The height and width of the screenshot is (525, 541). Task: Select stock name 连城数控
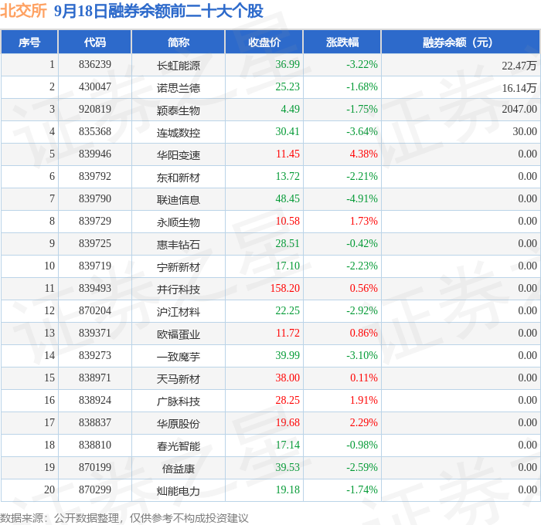pos(179,133)
